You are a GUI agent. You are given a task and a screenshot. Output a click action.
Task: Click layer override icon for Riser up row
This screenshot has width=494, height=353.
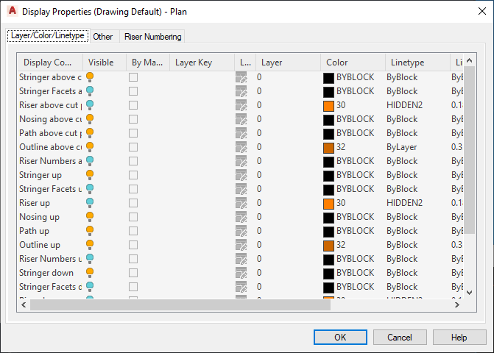click(241, 203)
